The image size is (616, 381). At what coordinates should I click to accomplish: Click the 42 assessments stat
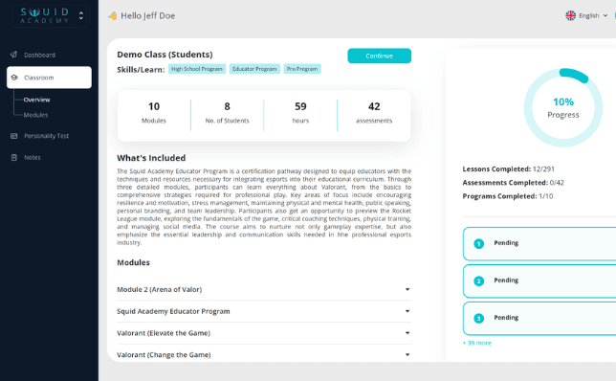374,113
